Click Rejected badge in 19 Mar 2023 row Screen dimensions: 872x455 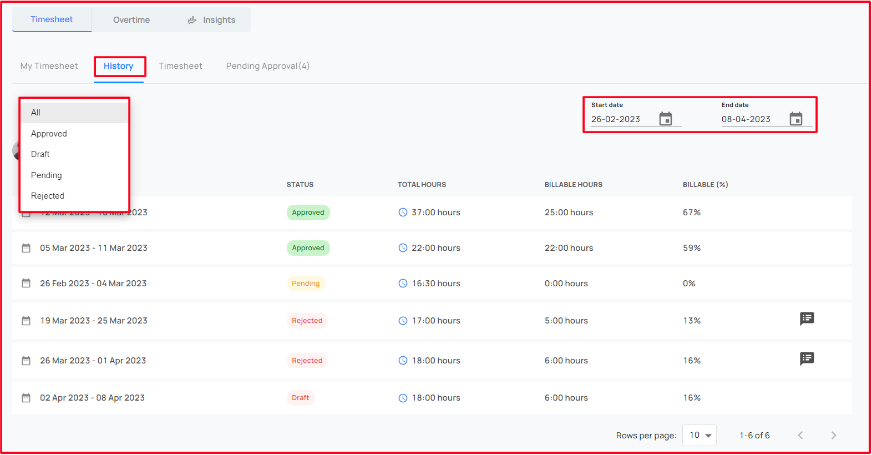tap(307, 321)
